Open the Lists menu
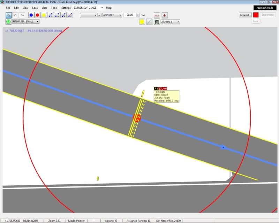This screenshot has height=223, width=279. pyautogui.click(x=44, y=8)
